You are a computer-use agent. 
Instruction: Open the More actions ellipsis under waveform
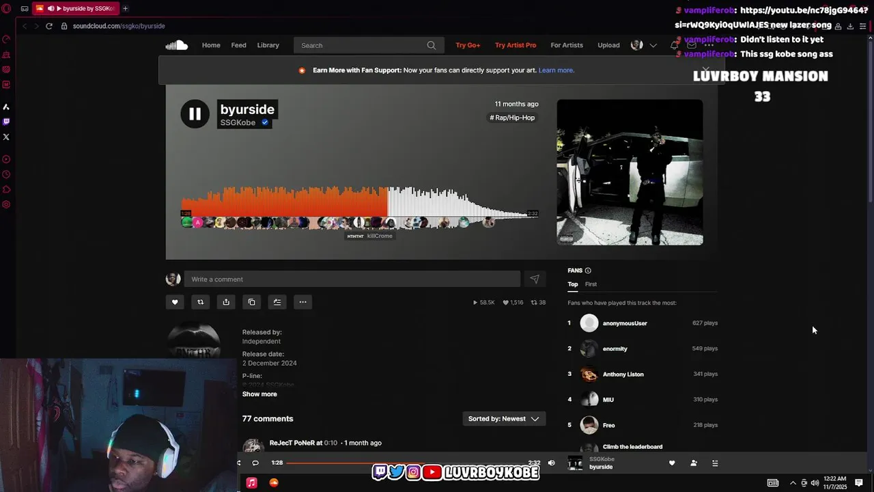302,302
